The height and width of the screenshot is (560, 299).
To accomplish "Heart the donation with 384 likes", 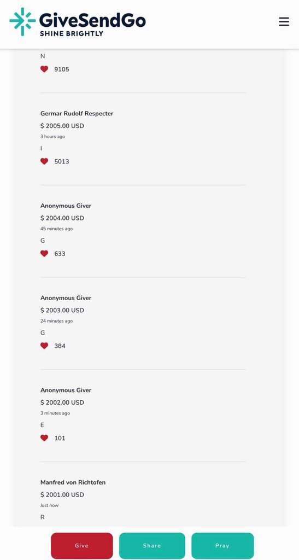I will [x=44, y=346].
